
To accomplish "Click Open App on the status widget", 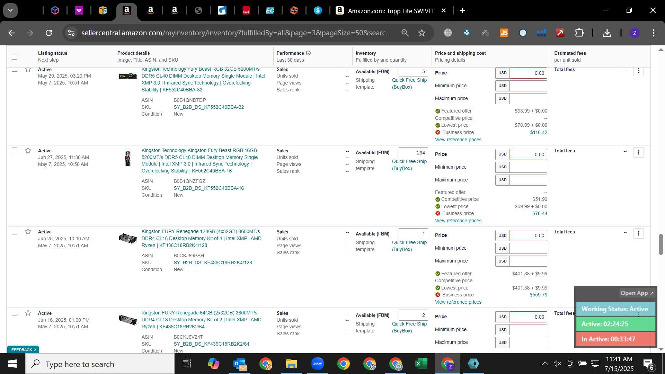I will click(x=637, y=293).
